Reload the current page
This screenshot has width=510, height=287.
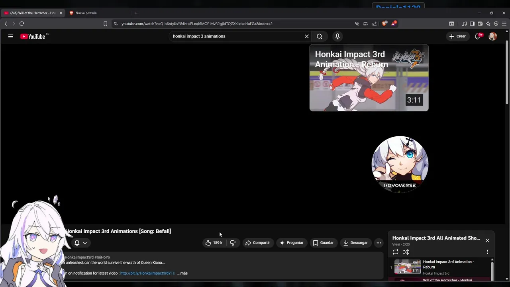[22, 24]
